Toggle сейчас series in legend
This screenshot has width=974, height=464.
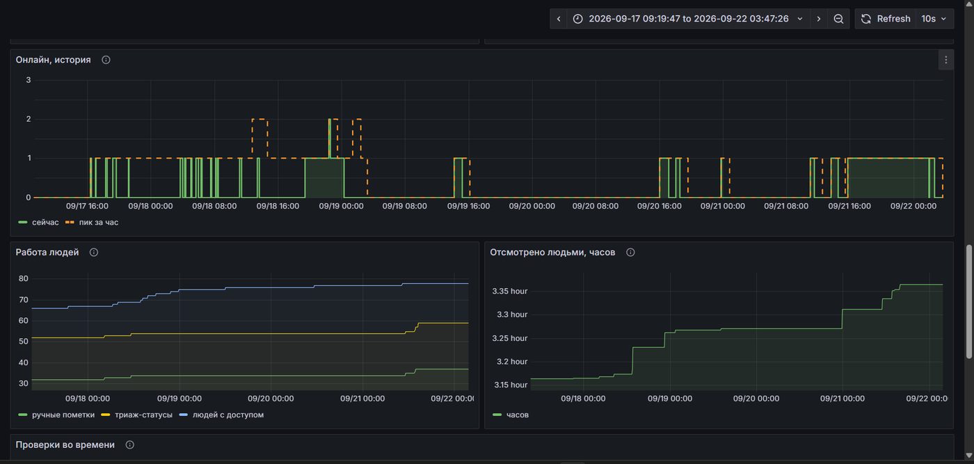click(x=39, y=222)
